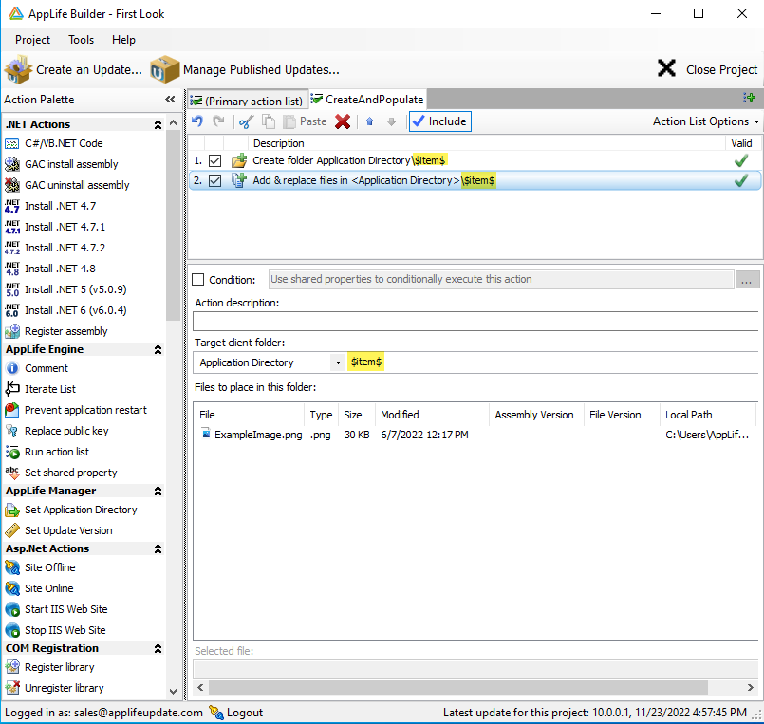Viewport: 764px width, 724px height.
Task: Click the red X delete action icon
Action: click(343, 121)
